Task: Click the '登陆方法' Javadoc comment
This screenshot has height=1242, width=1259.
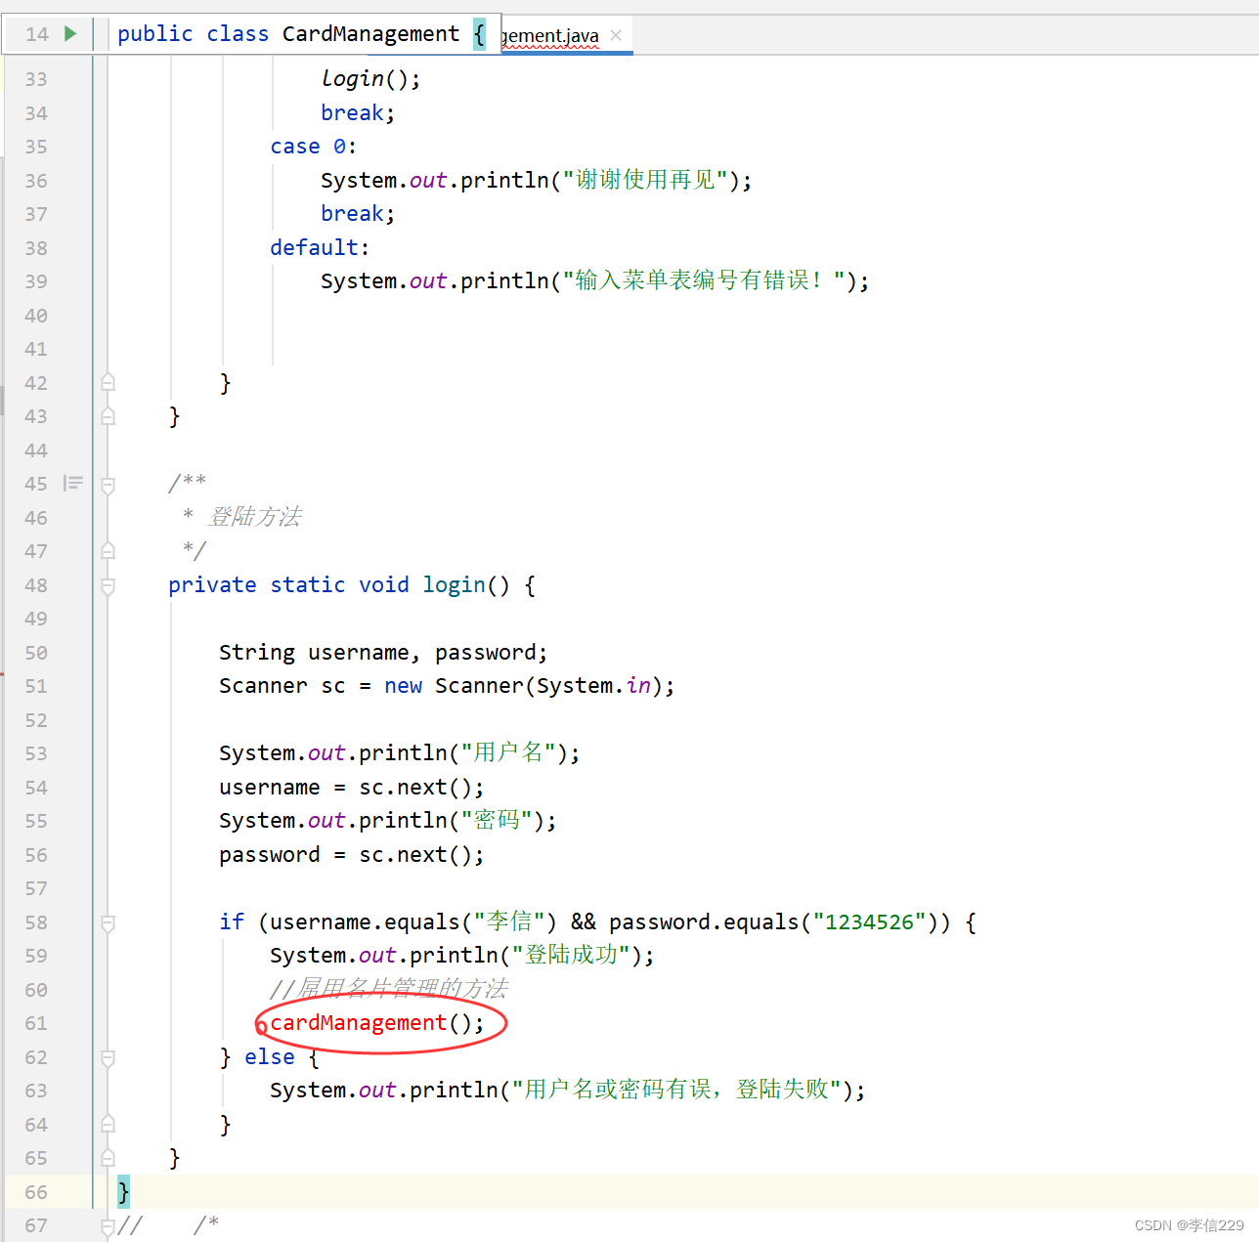Action: pos(254,517)
